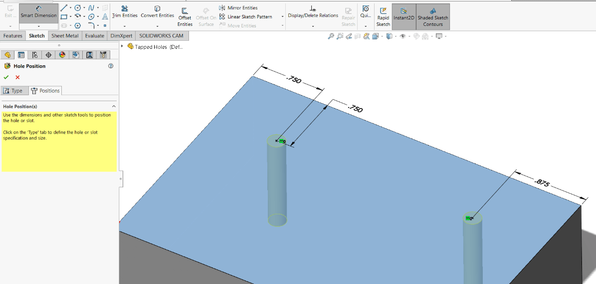Open the Rectangle tool dropdown arrow
This screenshot has width=596, height=284.
pyautogui.click(x=70, y=17)
